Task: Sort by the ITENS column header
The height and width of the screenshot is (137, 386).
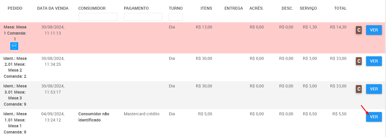Action: pyautogui.click(x=206, y=8)
